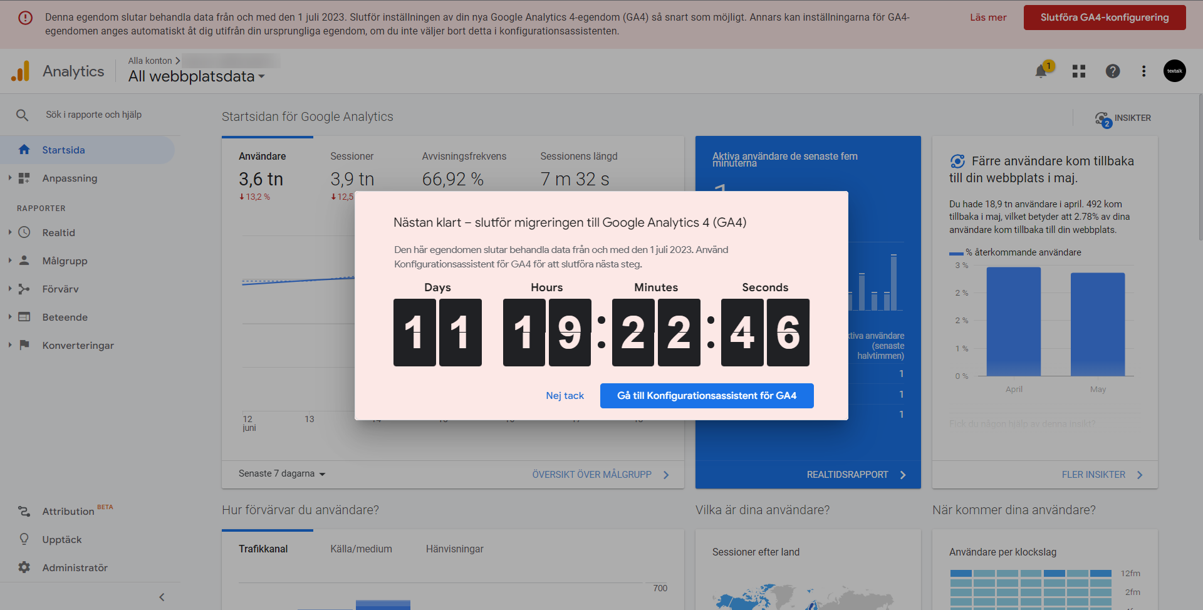Click the search magnifier icon in sidebar

pyautogui.click(x=23, y=115)
